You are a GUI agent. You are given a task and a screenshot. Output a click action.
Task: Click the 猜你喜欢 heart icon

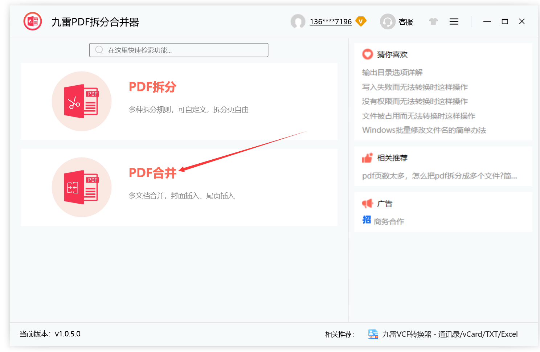point(368,54)
